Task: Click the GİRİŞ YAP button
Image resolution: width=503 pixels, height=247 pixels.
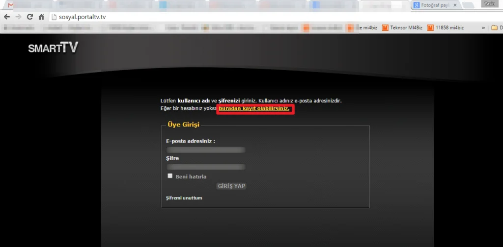Action: point(231,186)
